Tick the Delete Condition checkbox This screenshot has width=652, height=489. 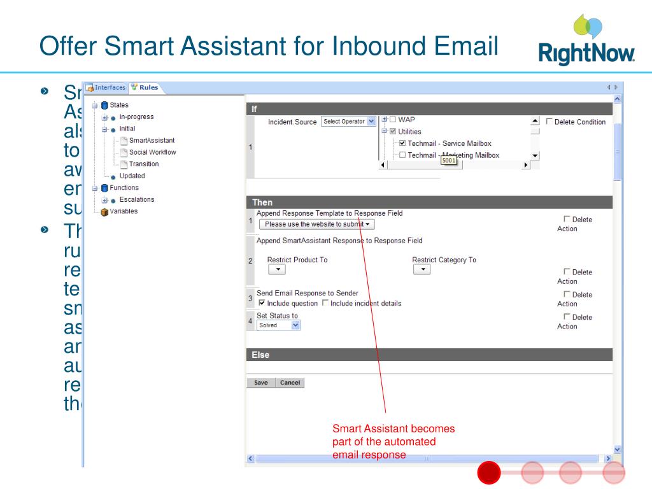coord(549,121)
